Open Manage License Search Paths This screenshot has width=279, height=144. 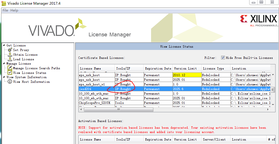[x=37, y=68]
